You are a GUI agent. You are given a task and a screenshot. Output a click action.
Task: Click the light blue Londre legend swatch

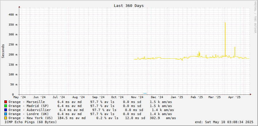[5, 114]
